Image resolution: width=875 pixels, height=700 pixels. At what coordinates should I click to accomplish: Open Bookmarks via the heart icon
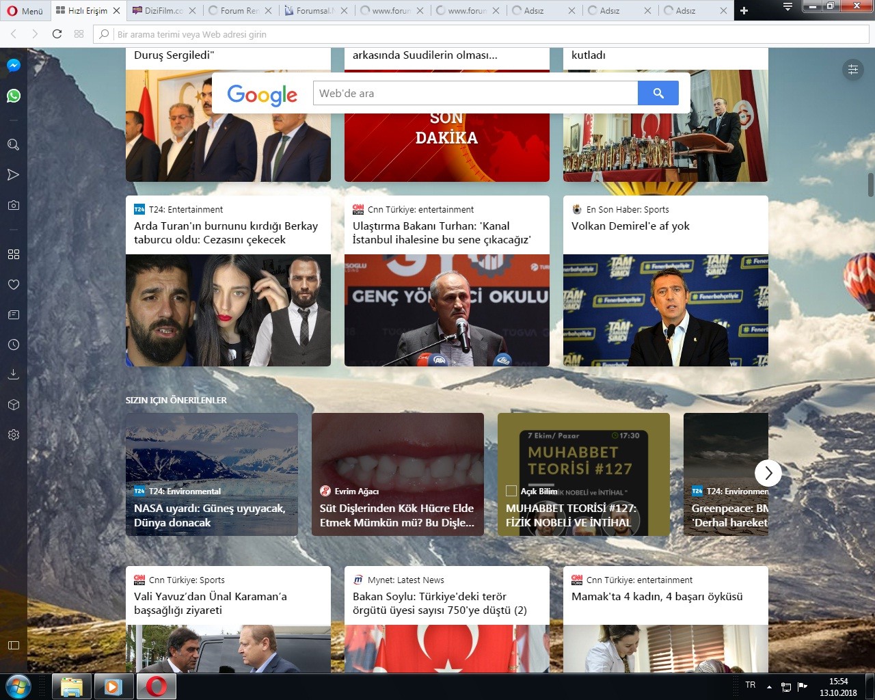coord(13,284)
